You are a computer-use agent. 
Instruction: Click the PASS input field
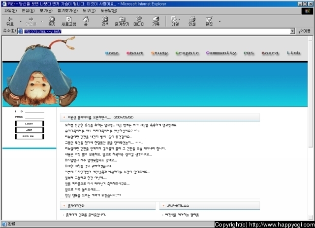coord(35,117)
